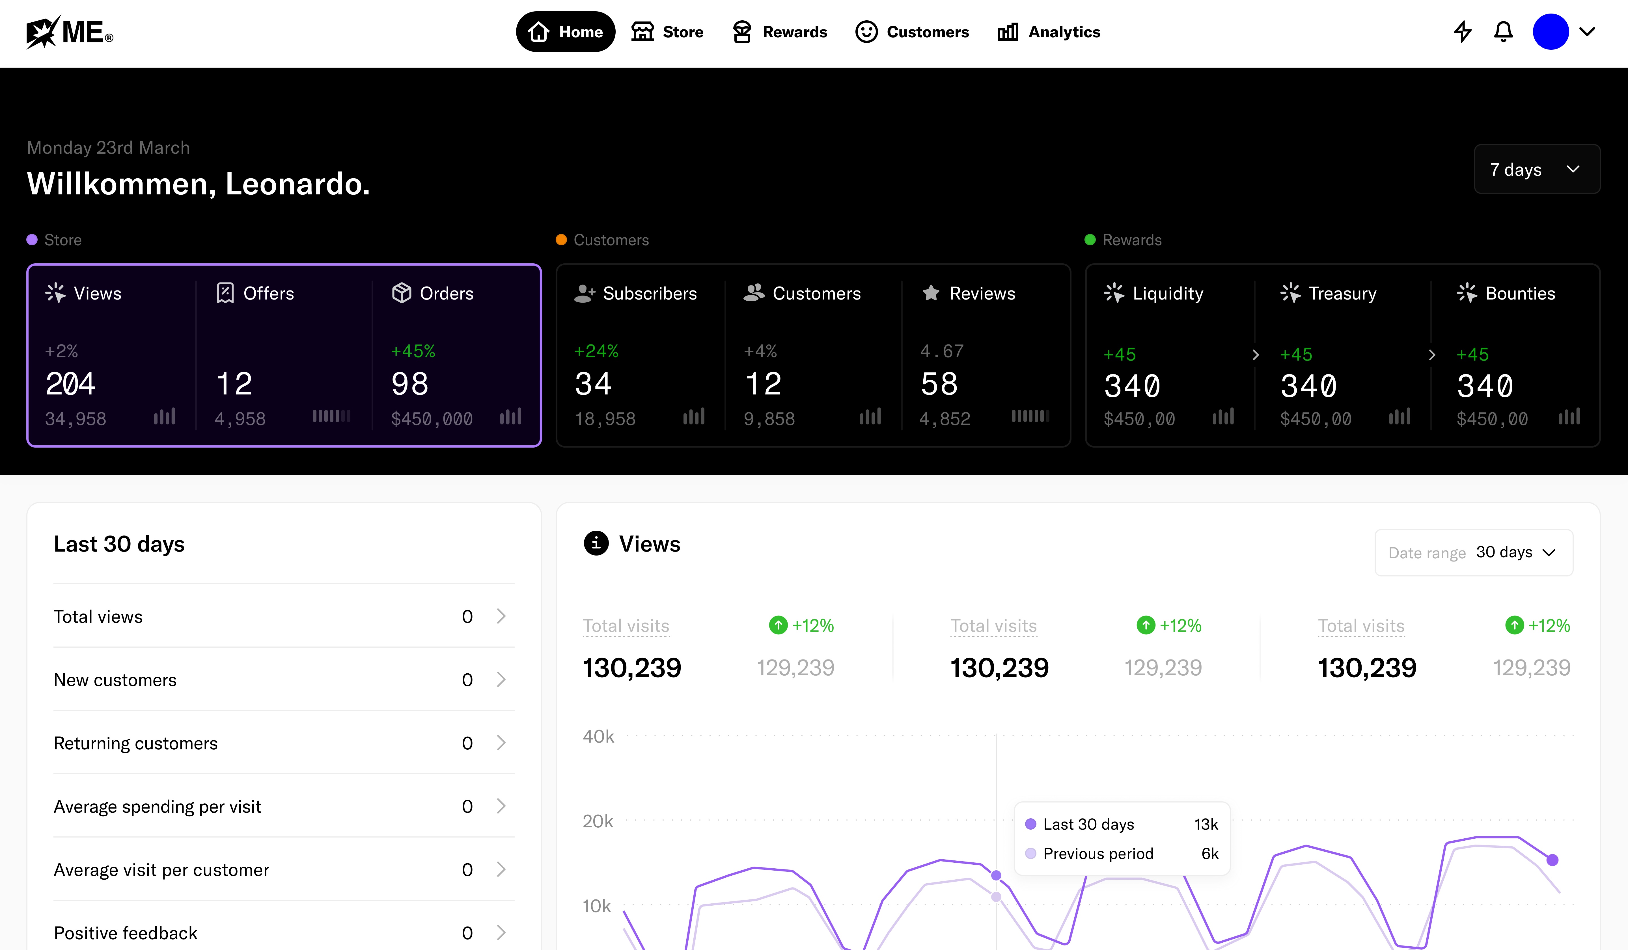Open the lightning bolt quick actions icon
The image size is (1628, 950).
pyautogui.click(x=1463, y=32)
